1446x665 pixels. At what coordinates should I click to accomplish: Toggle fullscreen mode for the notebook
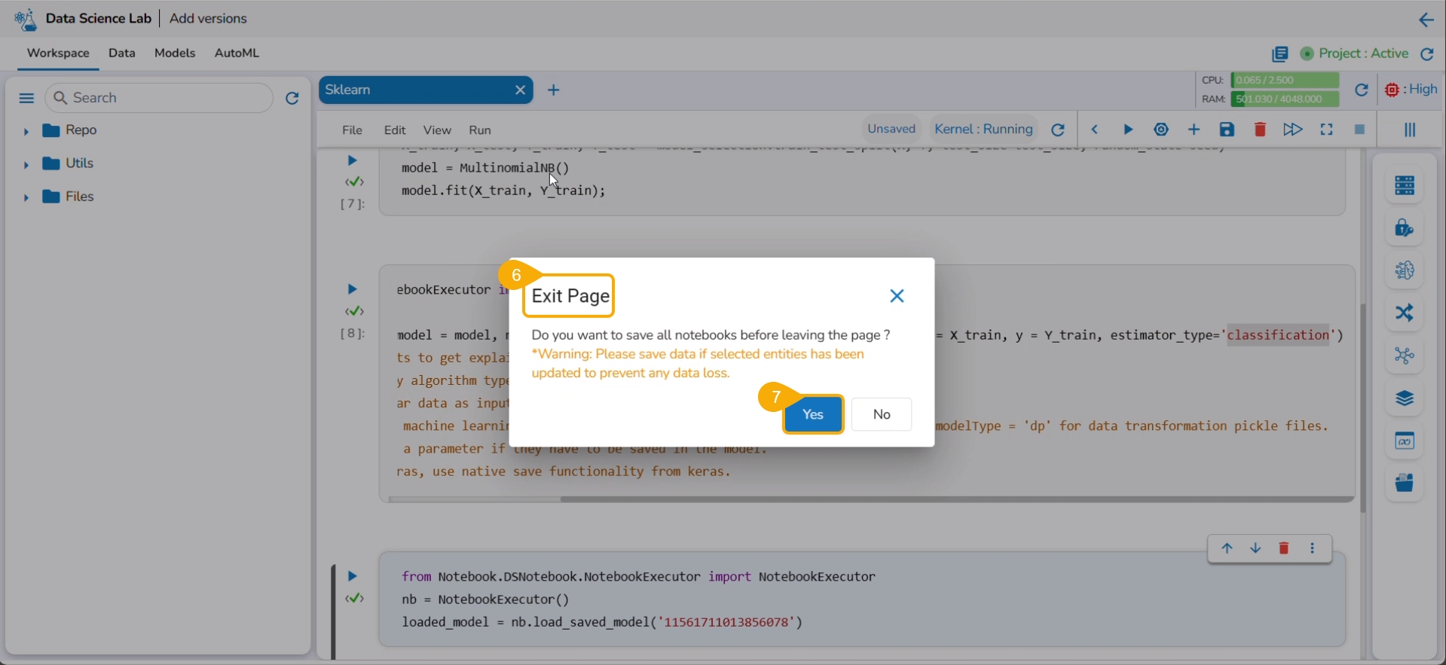pyautogui.click(x=1326, y=130)
